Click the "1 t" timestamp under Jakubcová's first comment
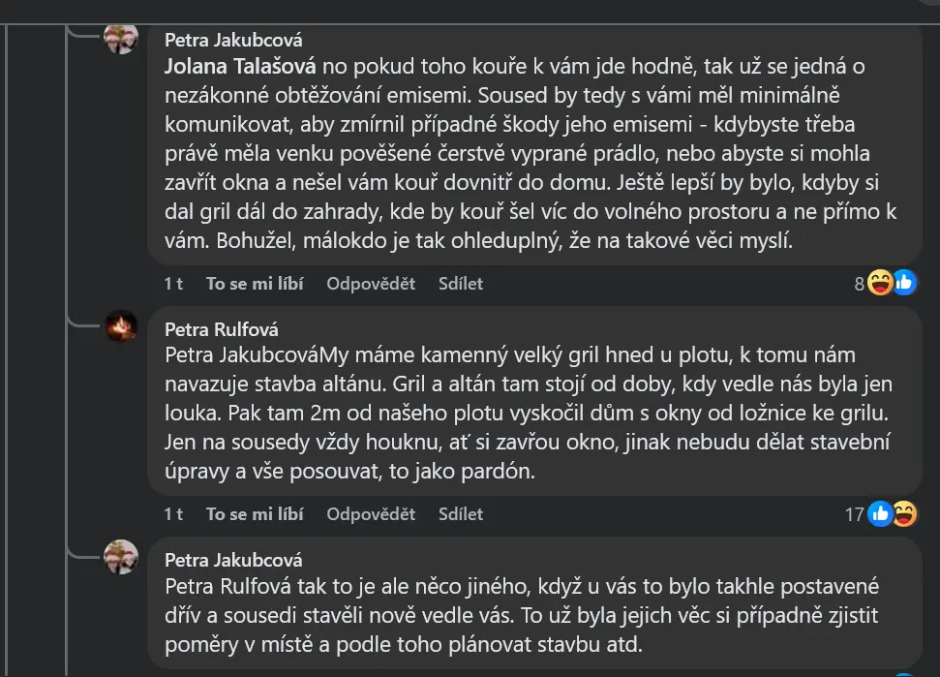This screenshot has height=677, width=940. [x=173, y=284]
